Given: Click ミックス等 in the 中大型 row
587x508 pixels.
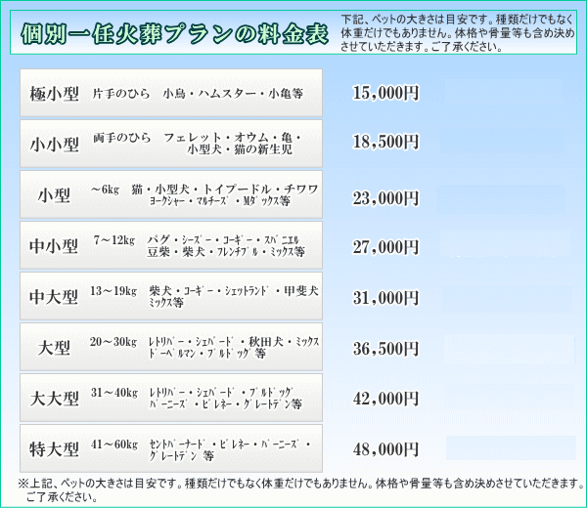Looking at the screenshot, I should point(166,303).
